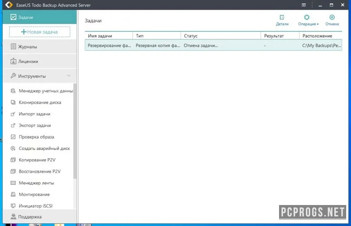Open Инициатор iSCSI tool
The height and width of the screenshot is (226, 351).
click(36, 206)
